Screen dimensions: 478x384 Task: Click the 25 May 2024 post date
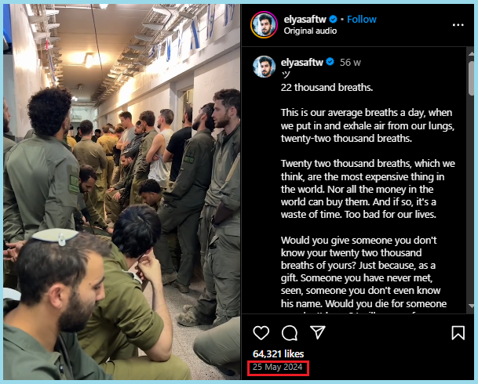pyautogui.click(x=277, y=367)
